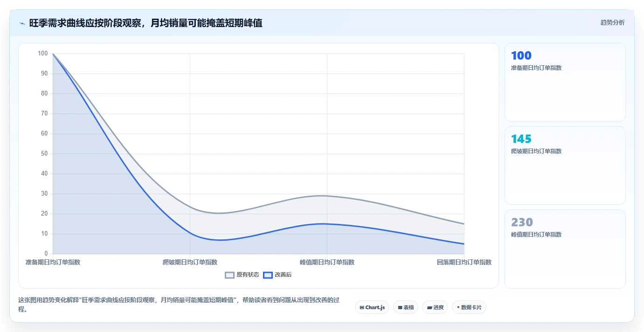Click the Chart.js tag icon

click(362, 307)
